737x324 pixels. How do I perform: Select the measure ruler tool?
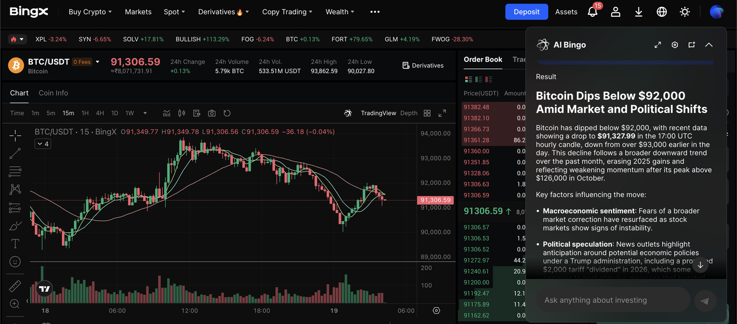(15, 285)
